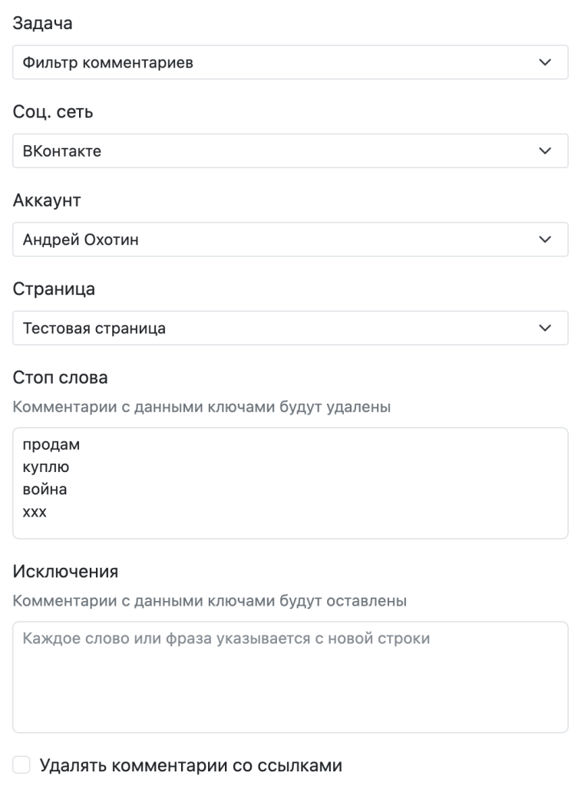Screen dimensions: 581x786
Task: Click the stop word куплю in the list
Action: [48, 467]
